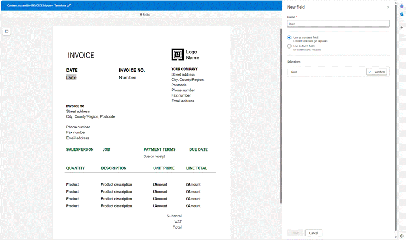406x240 pixels.
Task: Click the Name input field
Action: [x=338, y=24]
